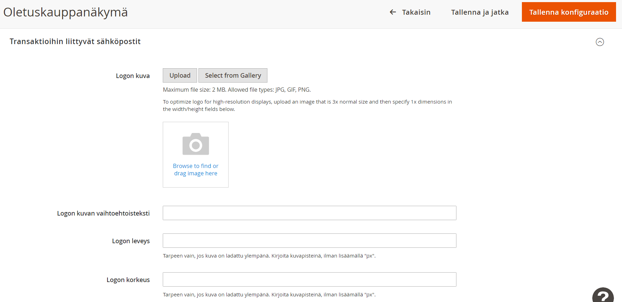This screenshot has height=302, width=622.
Task: Open the help question mark bubble
Action: pyautogui.click(x=603, y=296)
